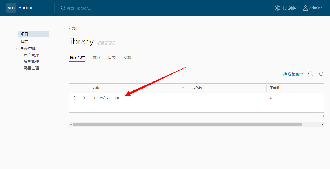This screenshot has height=169, width=330.
Task: Select 用户管理 in the sidebar
Action: [x=31, y=55]
